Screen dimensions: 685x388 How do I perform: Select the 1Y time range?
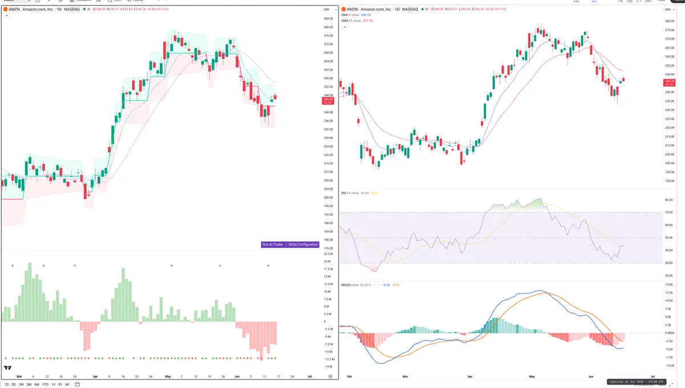coord(53,385)
